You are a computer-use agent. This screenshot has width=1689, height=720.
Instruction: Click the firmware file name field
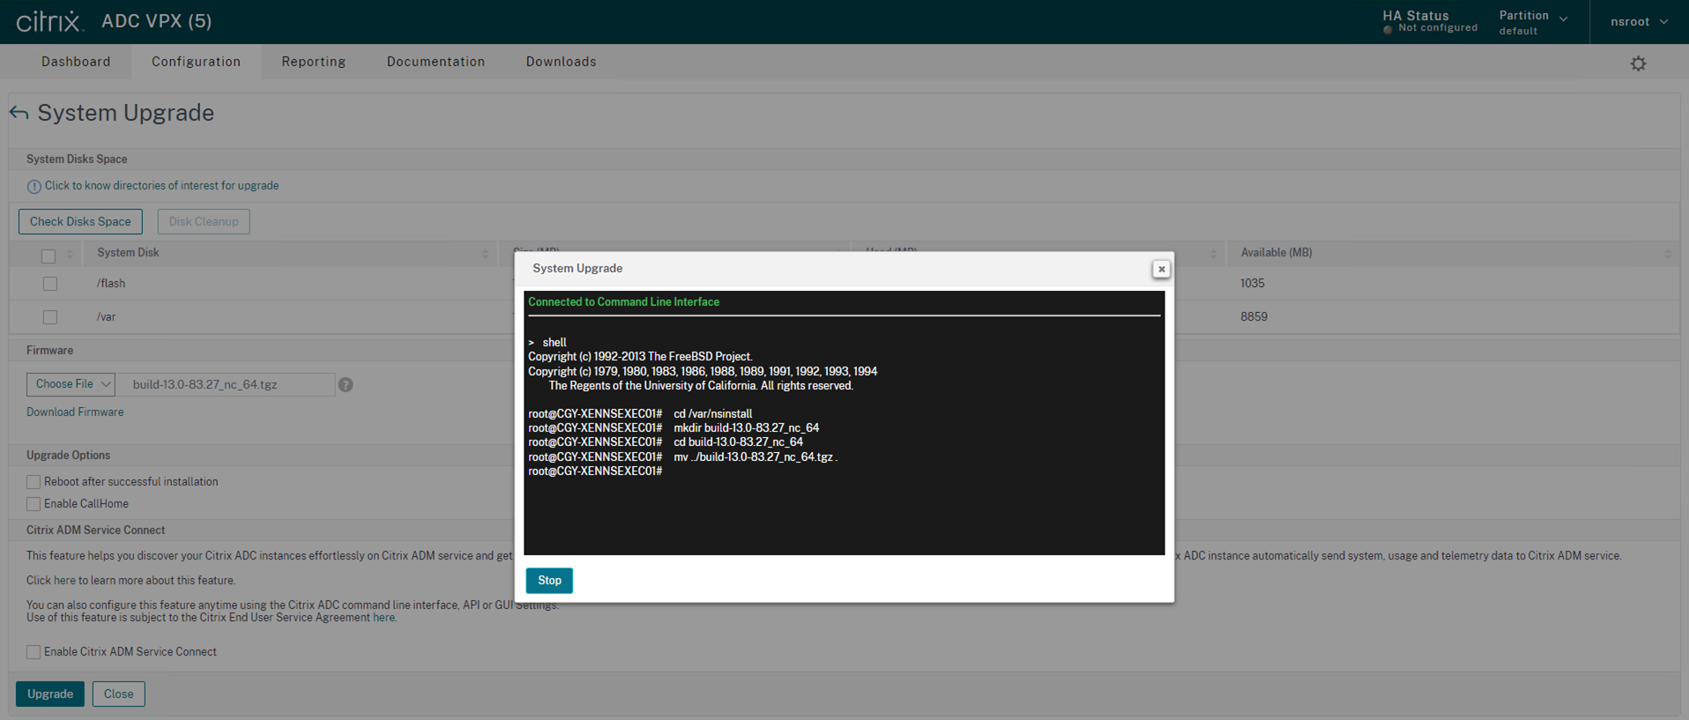click(x=227, y=384)
